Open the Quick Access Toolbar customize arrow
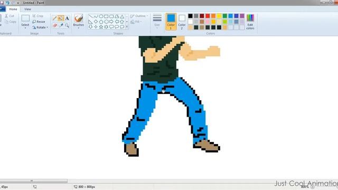 18,3
